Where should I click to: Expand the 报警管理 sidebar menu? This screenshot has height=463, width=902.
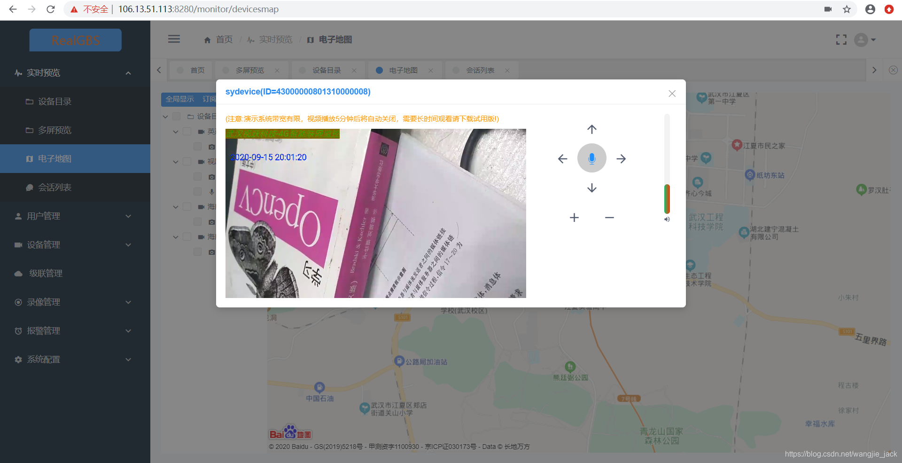[x=75, y=331]
